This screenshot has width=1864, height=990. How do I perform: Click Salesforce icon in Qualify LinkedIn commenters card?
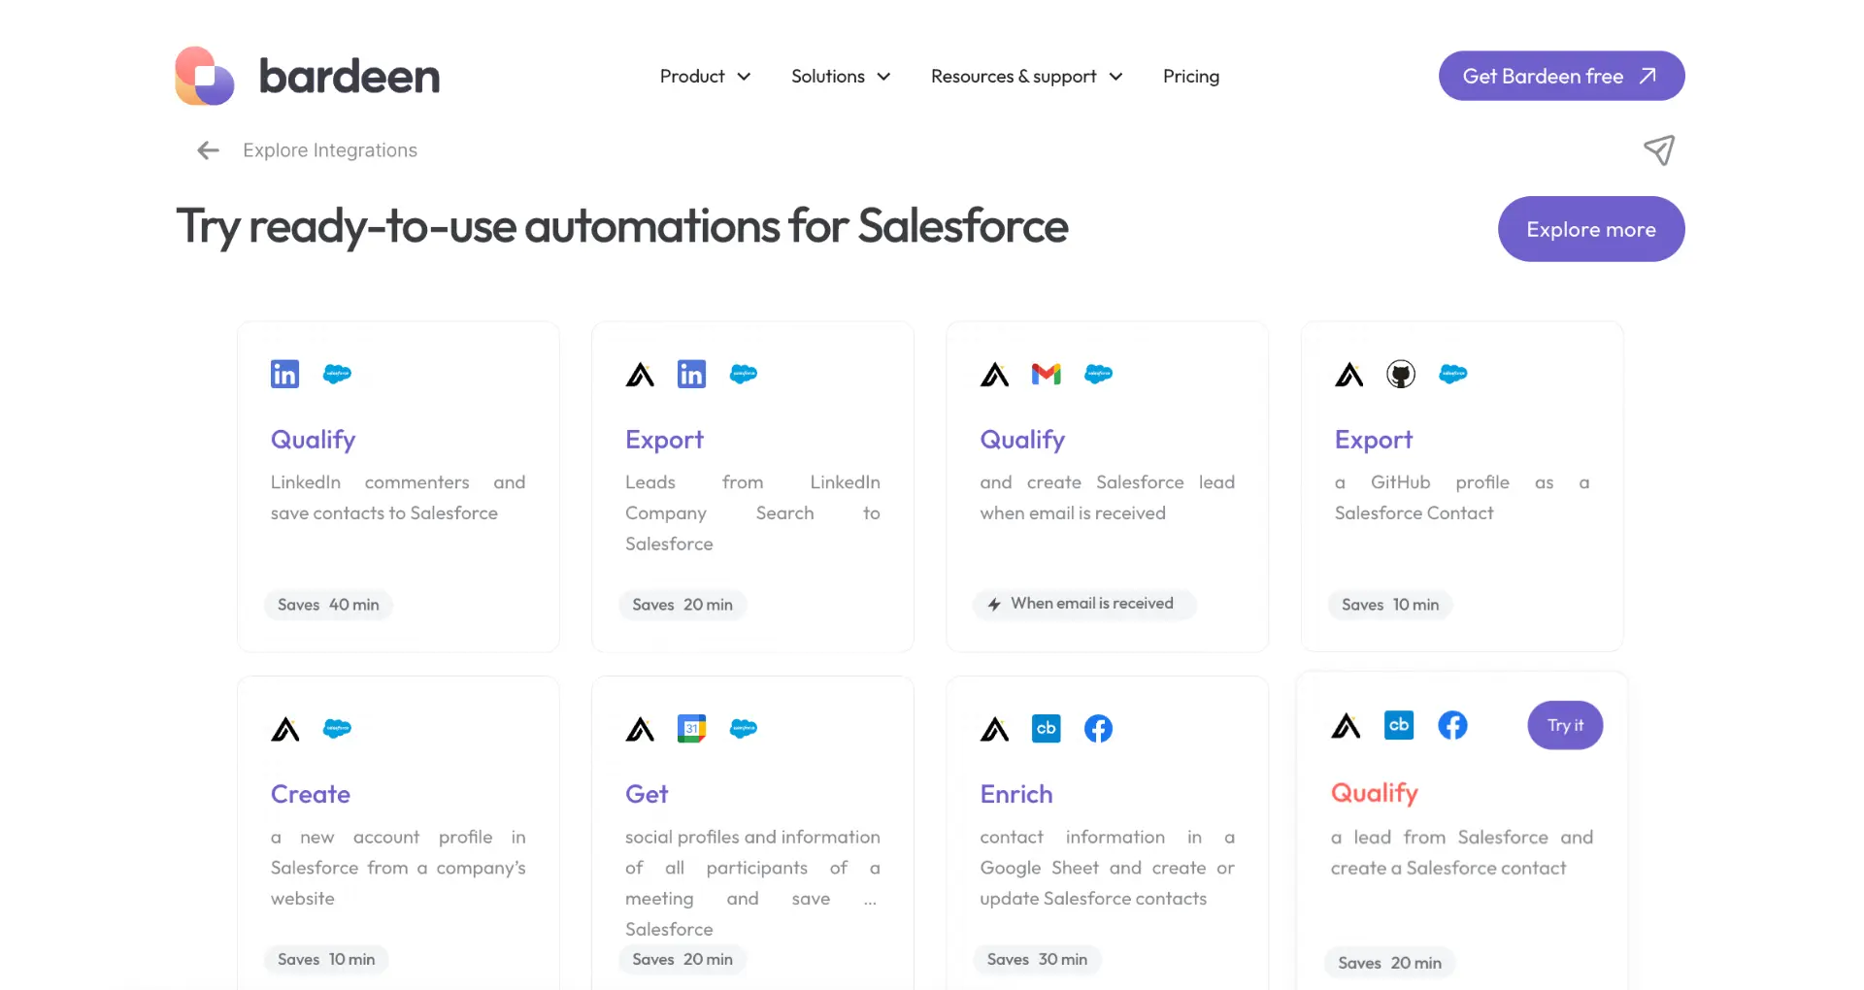tap(337, 374)
